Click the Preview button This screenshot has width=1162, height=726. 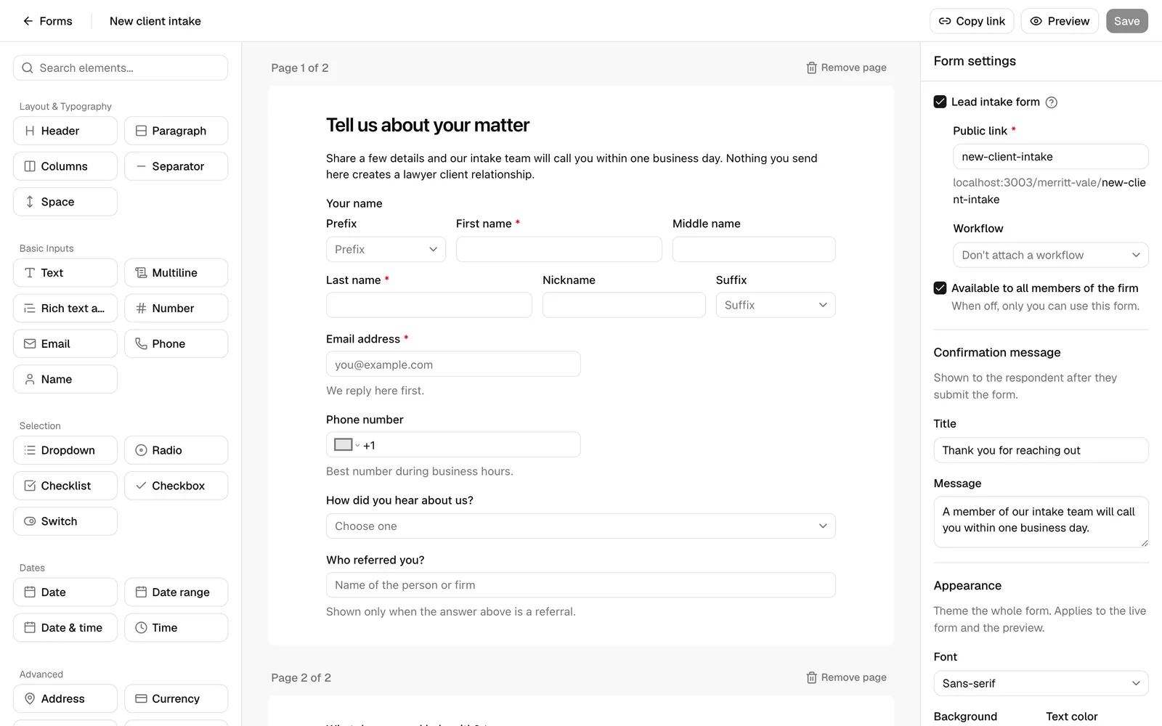[1060, 21]
